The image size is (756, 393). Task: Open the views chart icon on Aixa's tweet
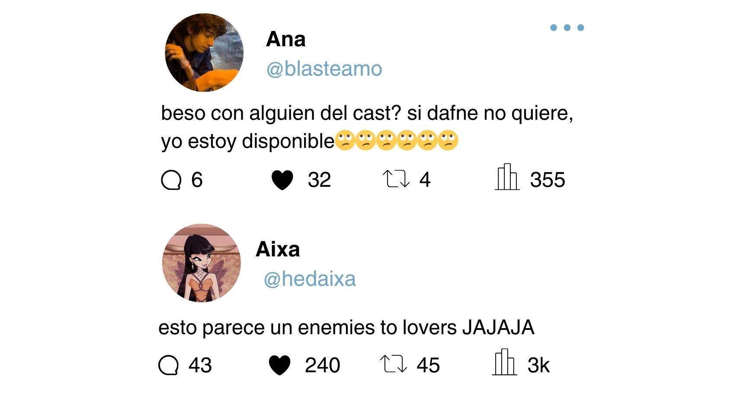pos(504,362)
